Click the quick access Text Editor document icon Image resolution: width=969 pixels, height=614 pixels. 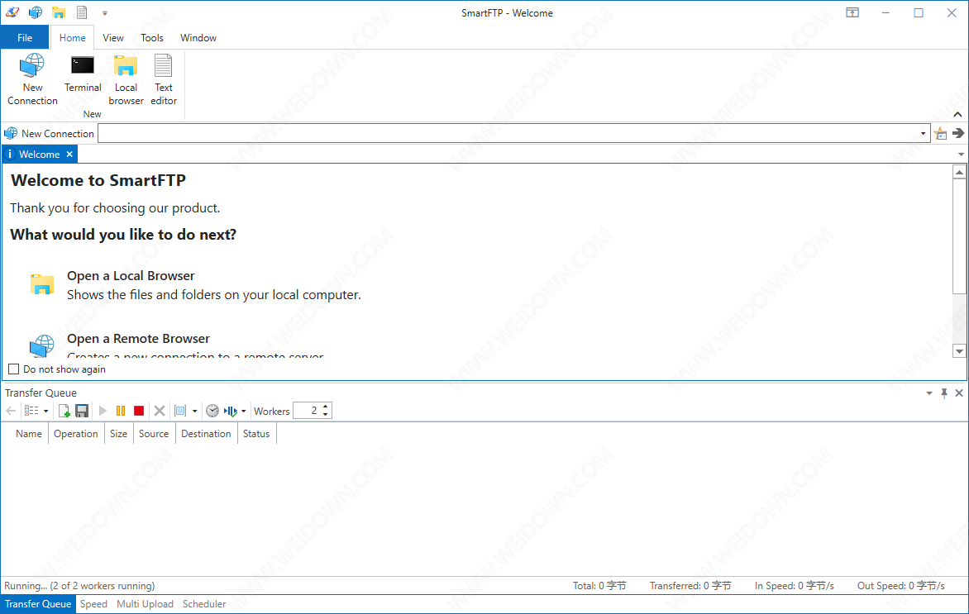point(82,12)
